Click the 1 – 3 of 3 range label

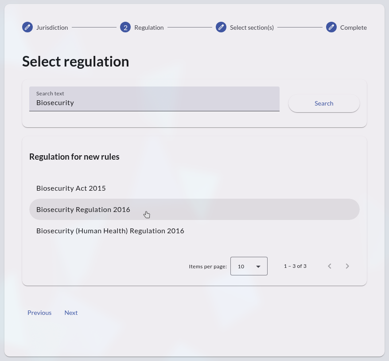click(295, 266)
